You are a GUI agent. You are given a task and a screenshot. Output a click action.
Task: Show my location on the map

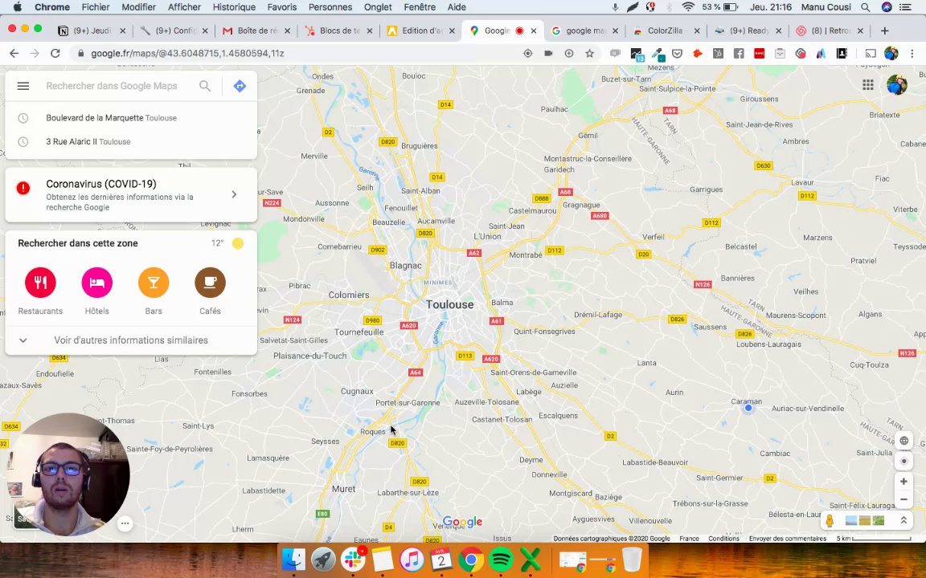[x=903, y=462]
